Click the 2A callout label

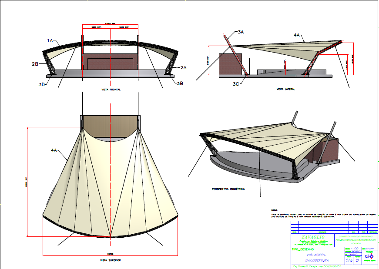(x=183, y=67)
